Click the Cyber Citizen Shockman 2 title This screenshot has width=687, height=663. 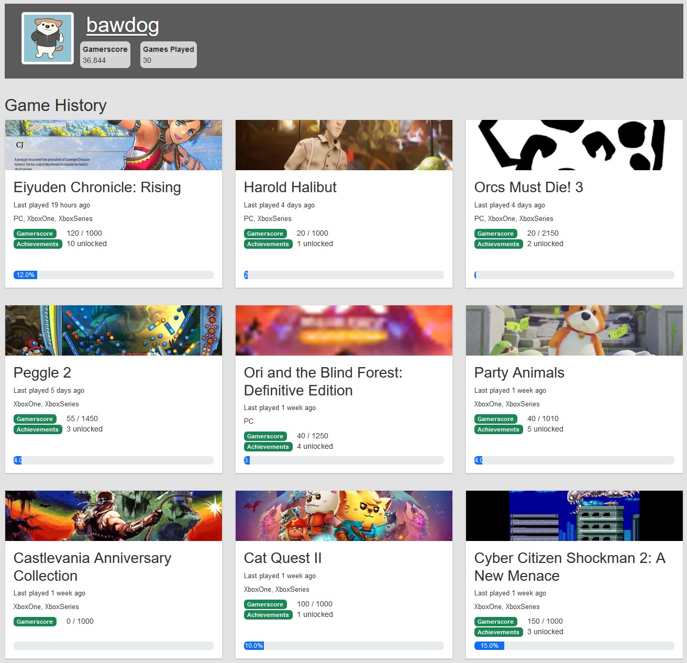[570, 567]
